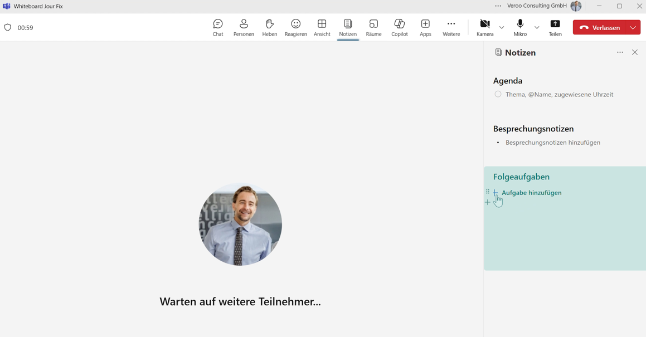Raise hand with Heben icon

(270, 27)
